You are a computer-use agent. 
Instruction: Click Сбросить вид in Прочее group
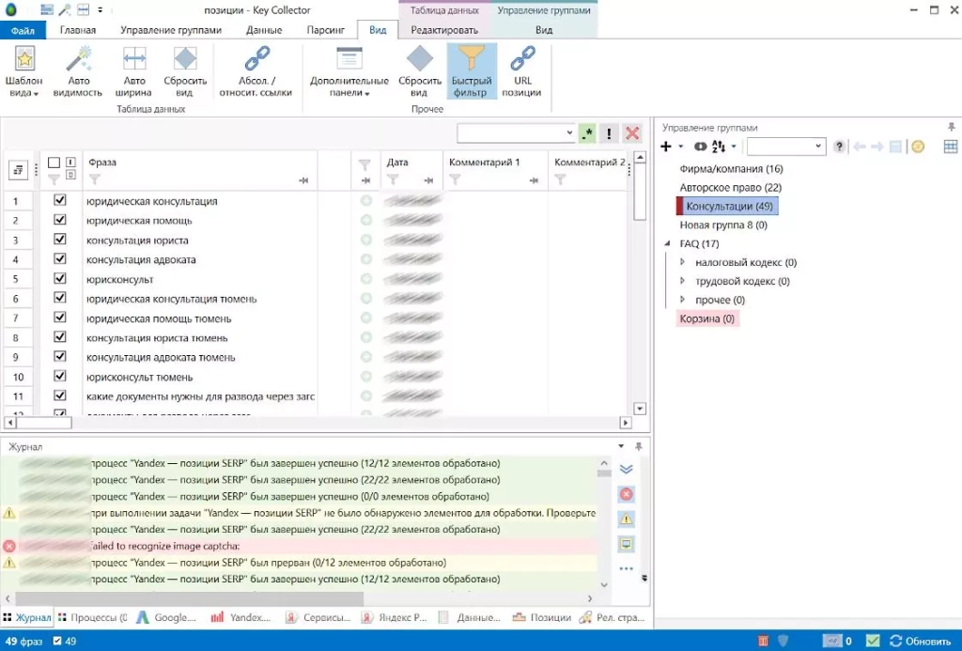[x=420, y=71]
